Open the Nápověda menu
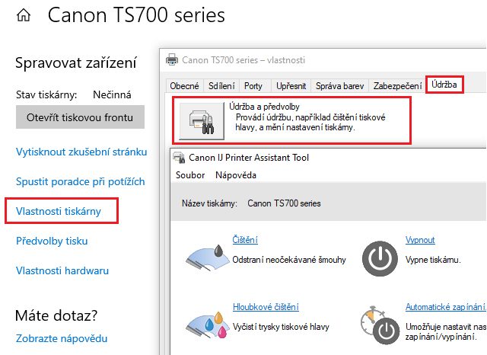Viewport: 487px width, 355px height. click(236, 175)
